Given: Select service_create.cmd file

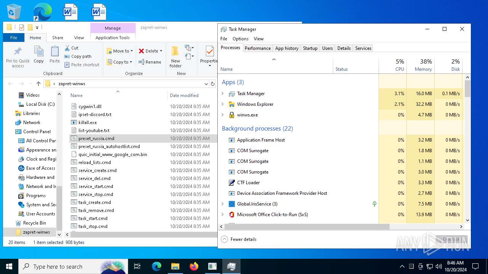Looking at the screenshot, I should click(97, 170).
